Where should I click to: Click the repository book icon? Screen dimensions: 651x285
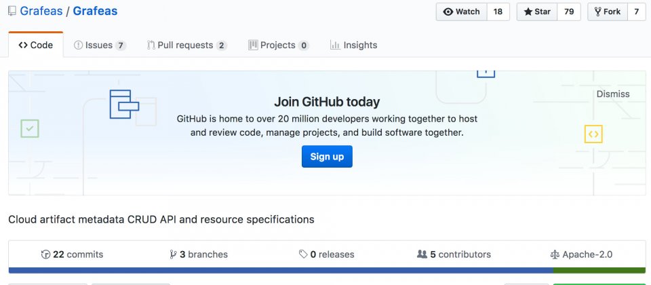[12, 12]
